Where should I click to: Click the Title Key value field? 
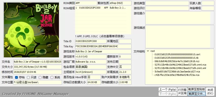point(103,46)
